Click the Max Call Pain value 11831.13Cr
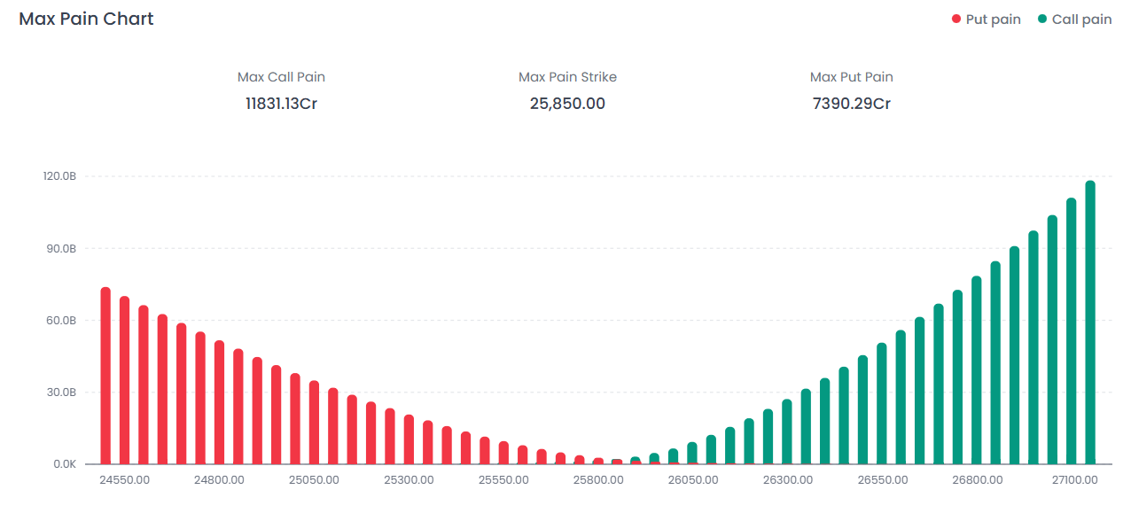Screen dimensions: 1131x513 click(x=281, y=104)
